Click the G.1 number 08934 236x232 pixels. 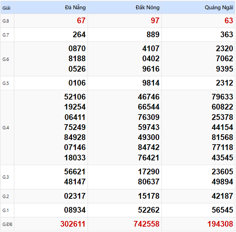(x=75, y=210)
